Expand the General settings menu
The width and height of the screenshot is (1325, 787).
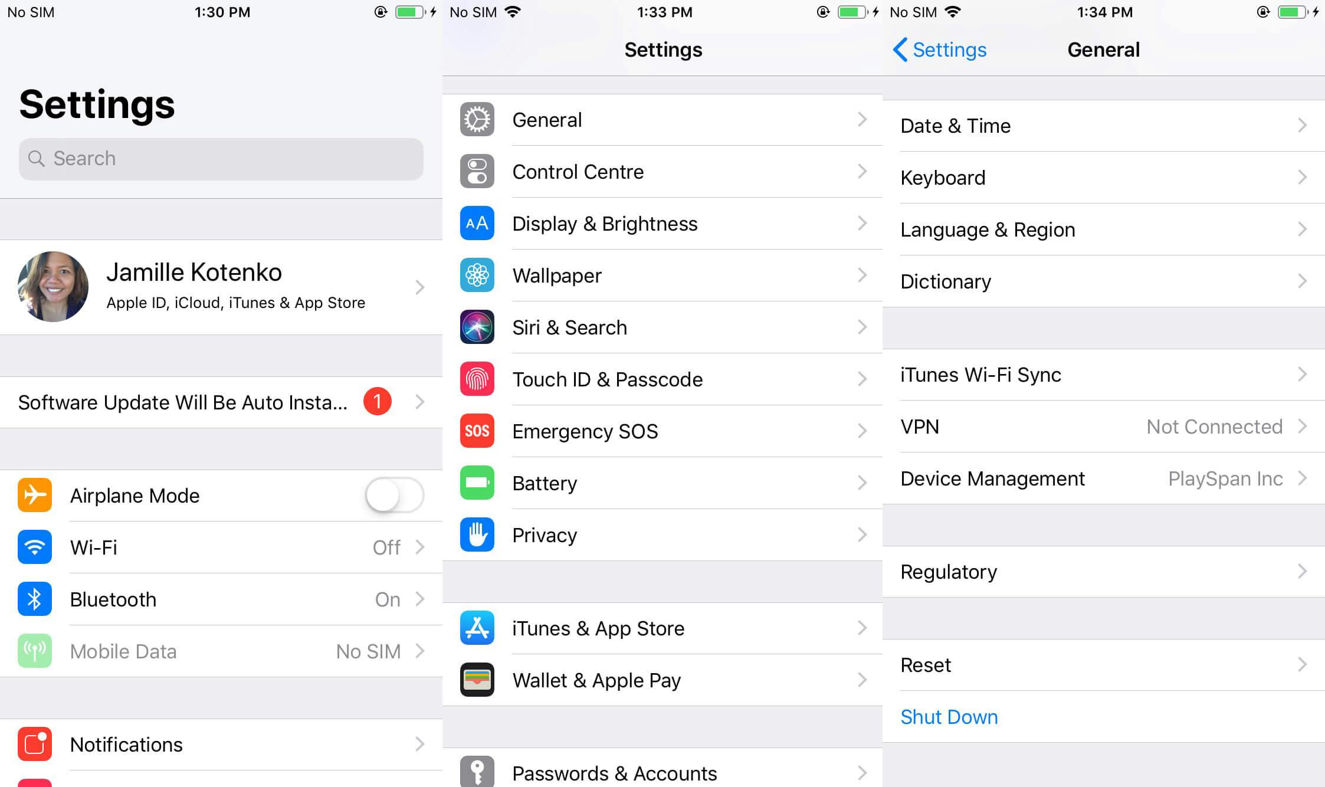click(x=662, y=119)
